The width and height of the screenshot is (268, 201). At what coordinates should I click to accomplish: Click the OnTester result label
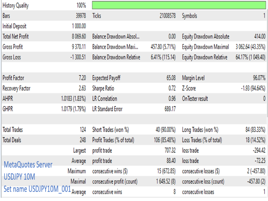195,98
